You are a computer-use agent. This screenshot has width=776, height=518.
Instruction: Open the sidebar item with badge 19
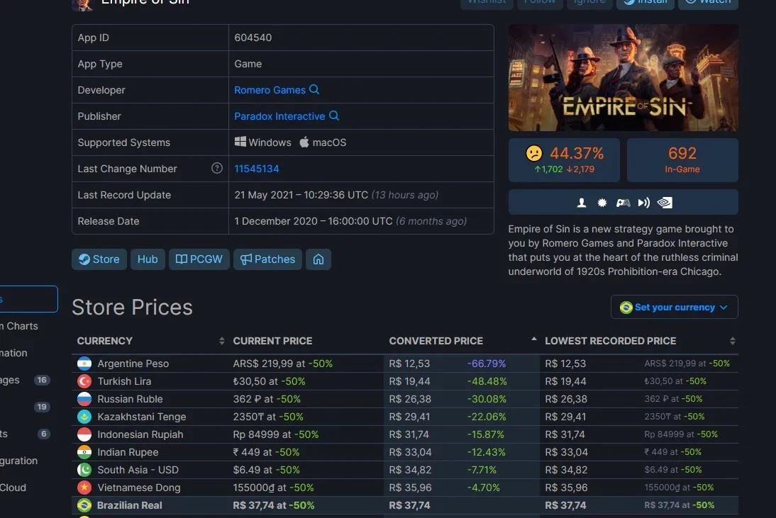pos(25,407)
